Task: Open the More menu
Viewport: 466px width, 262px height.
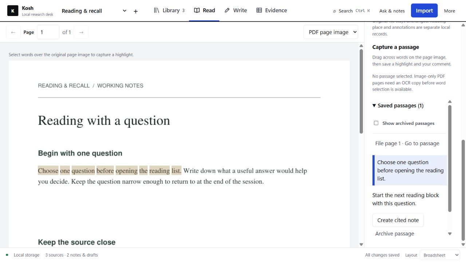Action: point(450,11)
